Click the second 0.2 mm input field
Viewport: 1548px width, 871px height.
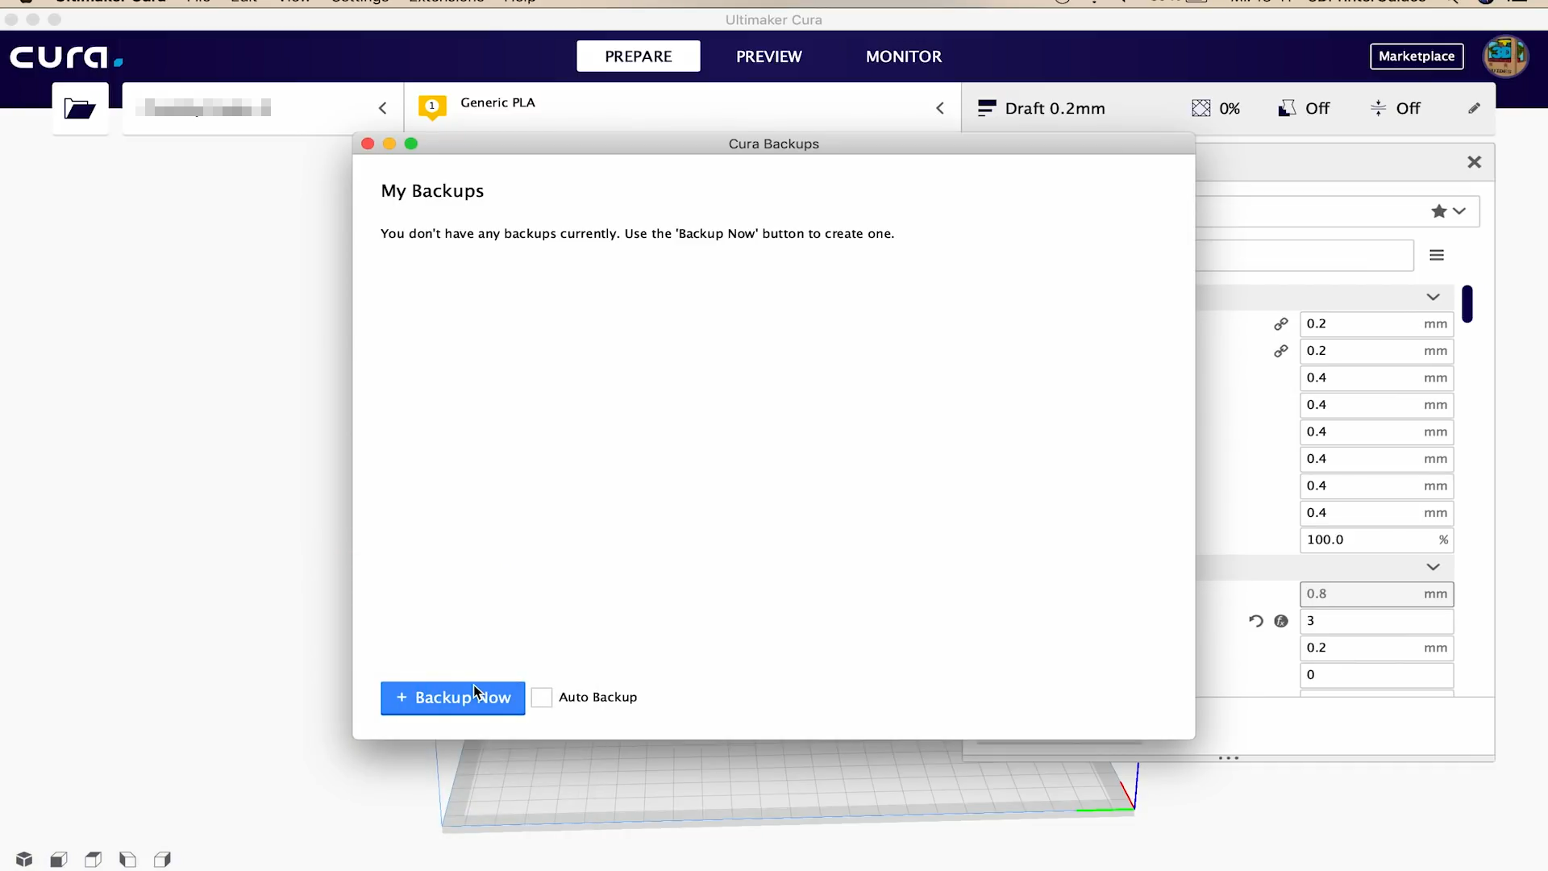[x=1376, y=351]
